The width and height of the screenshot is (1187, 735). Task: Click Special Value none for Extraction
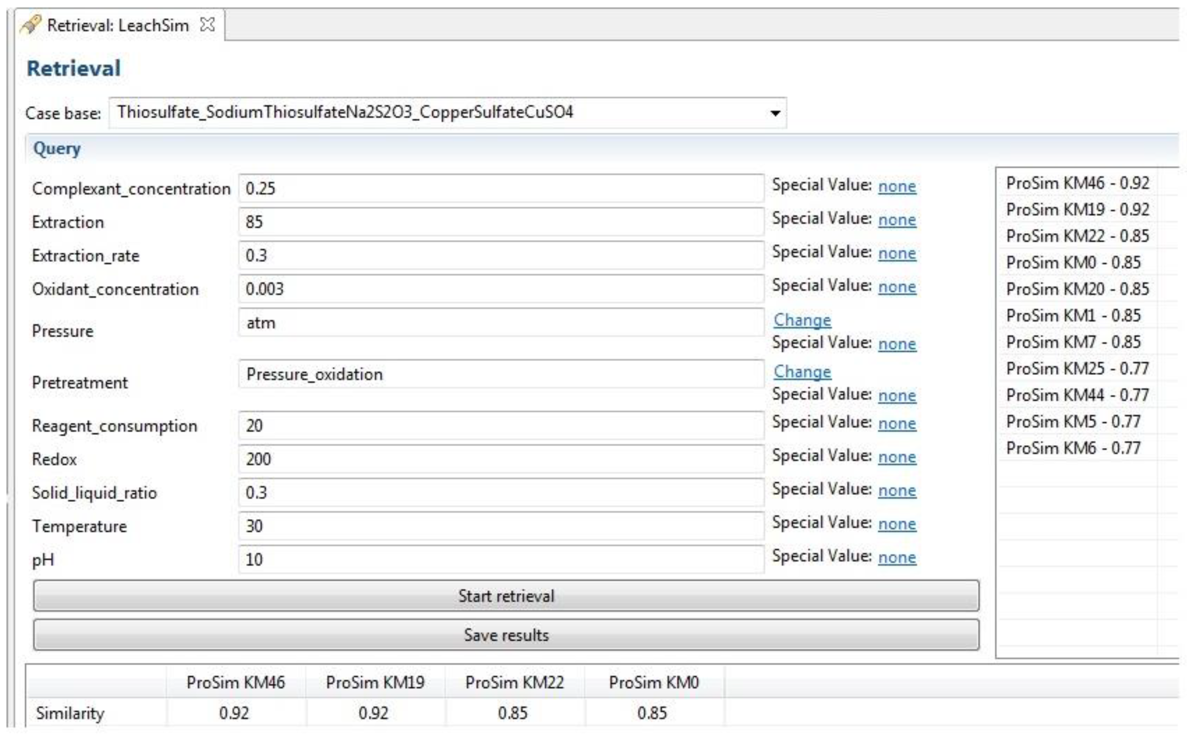pos(897,220)
